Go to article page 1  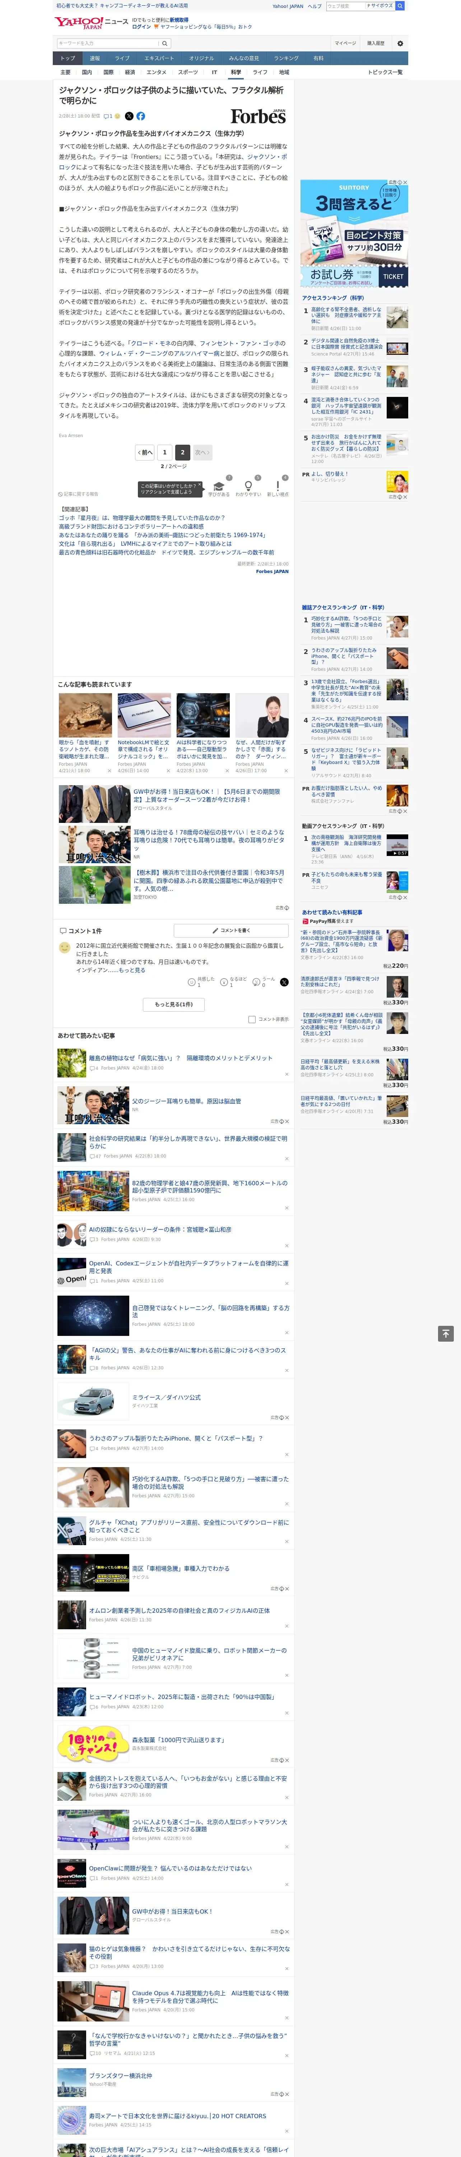click(165, 452)
